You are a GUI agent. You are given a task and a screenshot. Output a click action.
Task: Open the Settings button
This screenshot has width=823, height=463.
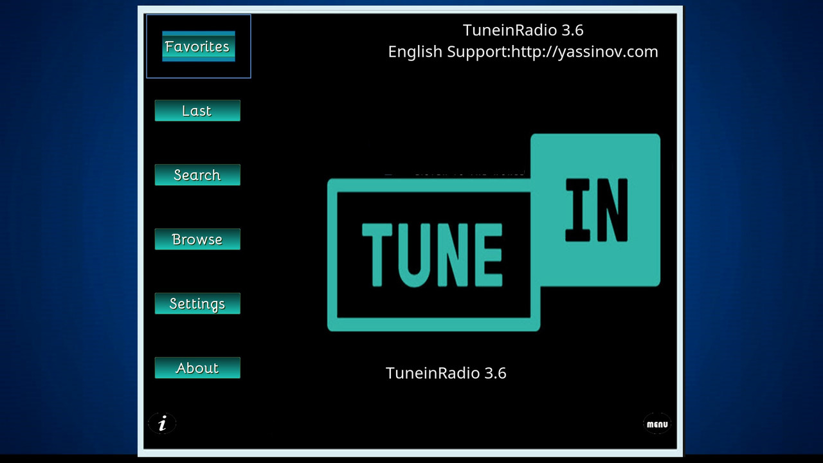197,304
